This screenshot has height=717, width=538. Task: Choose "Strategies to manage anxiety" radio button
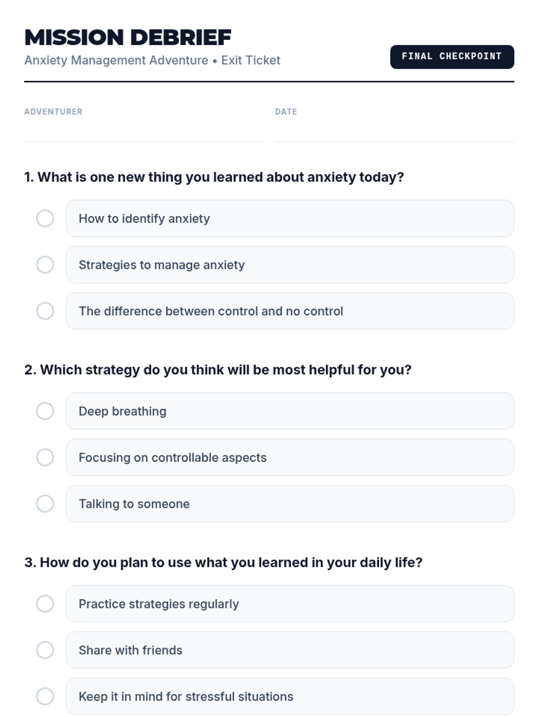(45, 265)
